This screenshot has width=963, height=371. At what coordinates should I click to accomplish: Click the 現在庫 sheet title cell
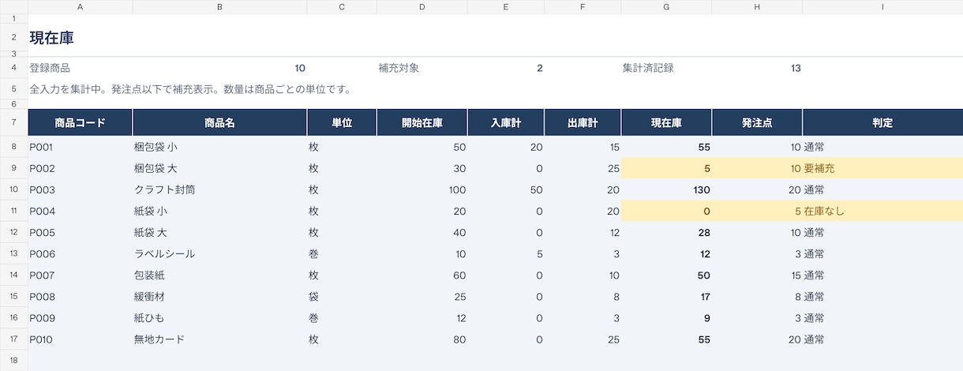(x=52, y=38)
